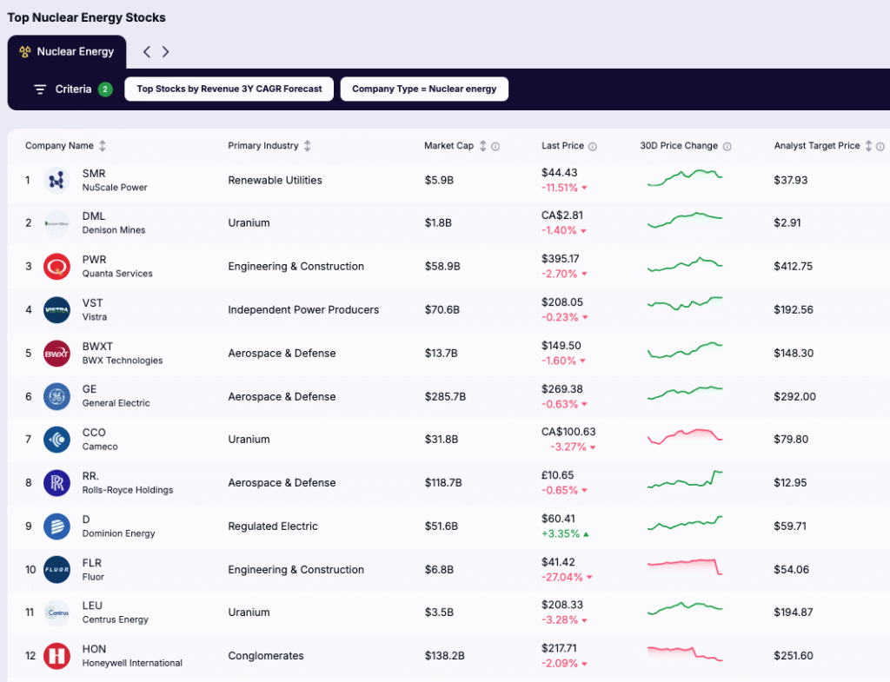Open the BWXT ticker link
This screenshot has height=682, width=890.
tap(97, 346)
